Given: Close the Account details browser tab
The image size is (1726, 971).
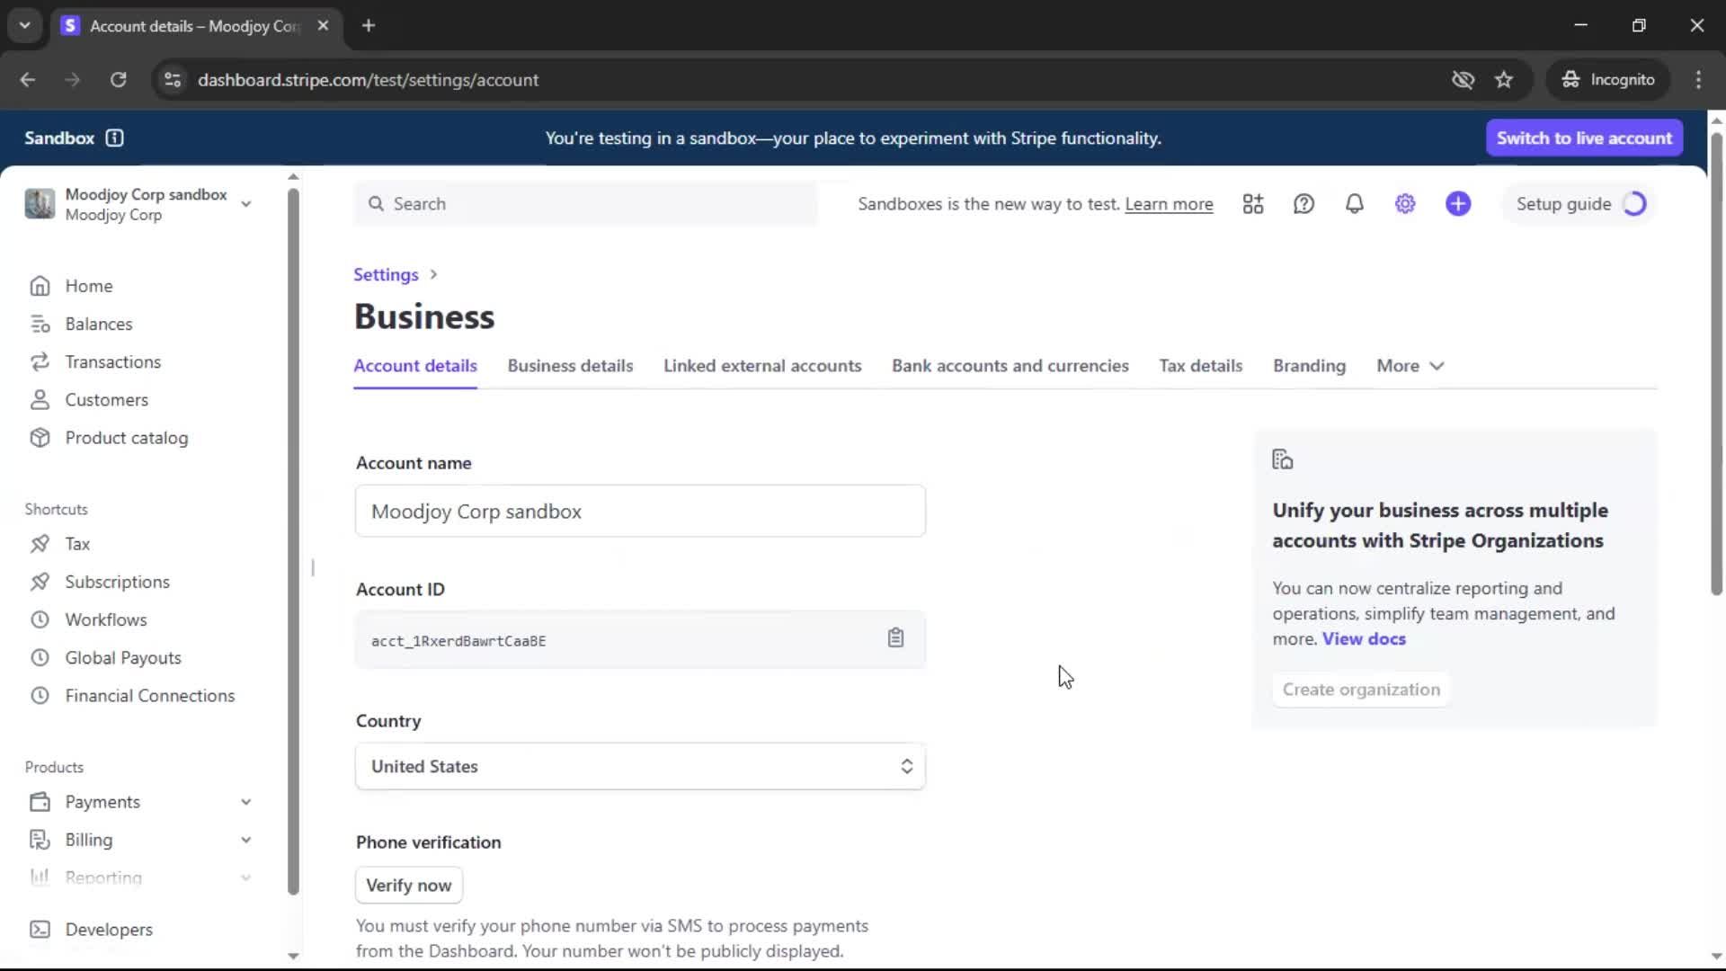Looking at the screenshot, I should pos(323,25).
